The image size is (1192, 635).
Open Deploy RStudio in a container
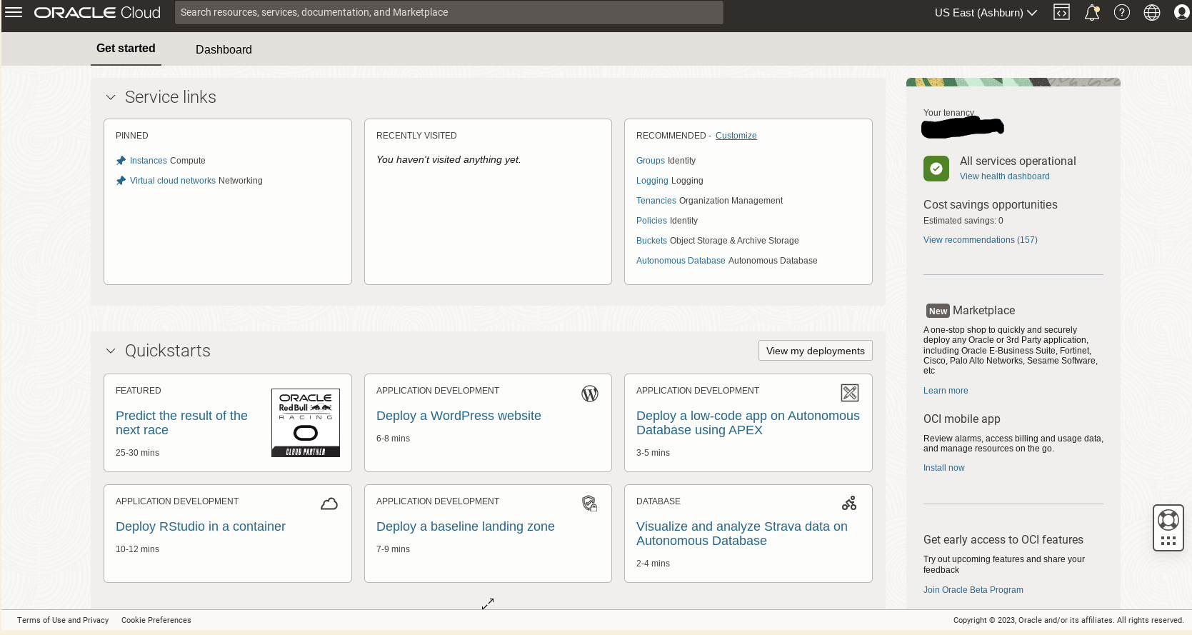(201, 526)
